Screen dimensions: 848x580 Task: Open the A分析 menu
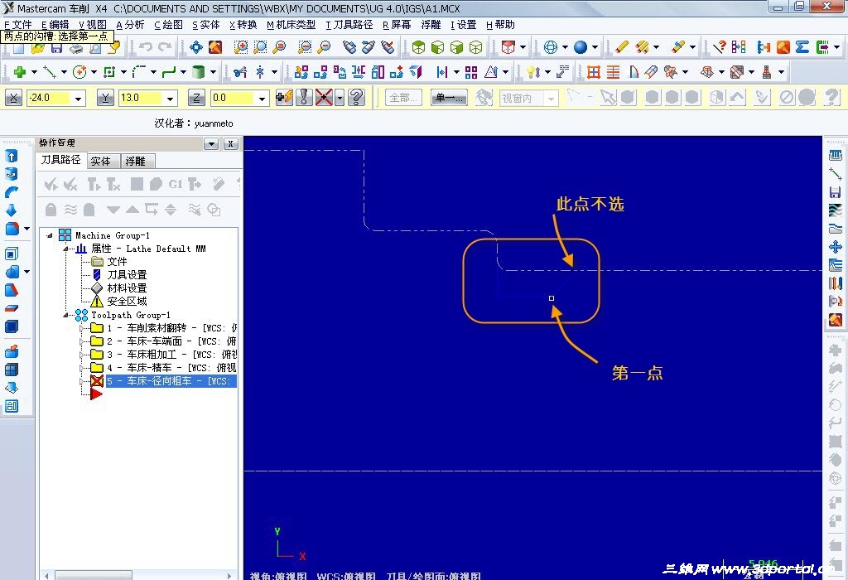point(130,25)
